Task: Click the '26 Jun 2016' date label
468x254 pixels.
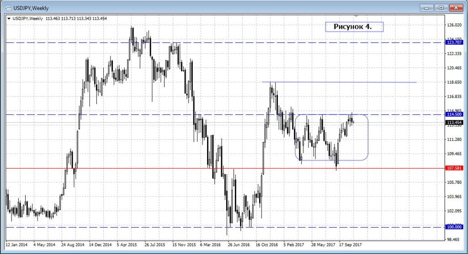Action: pyautogui.click(x=239, y=244)
